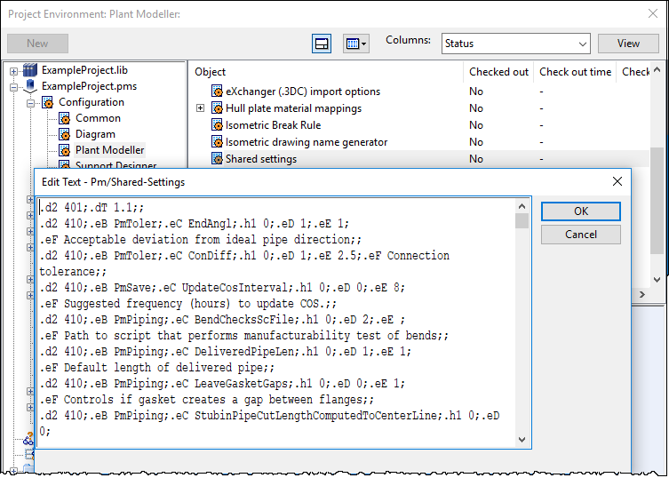Click inside the shared settings text area
This screenshot has width=669, height=478.
[275, 320]
